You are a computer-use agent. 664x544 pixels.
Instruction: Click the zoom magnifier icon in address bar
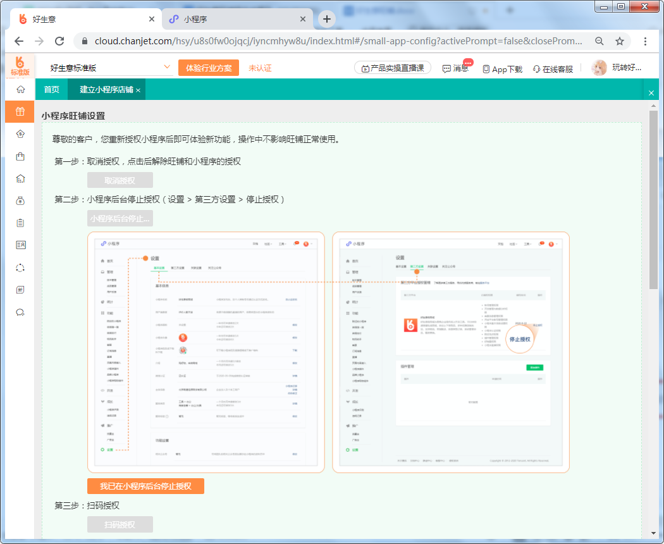[599, 41]
